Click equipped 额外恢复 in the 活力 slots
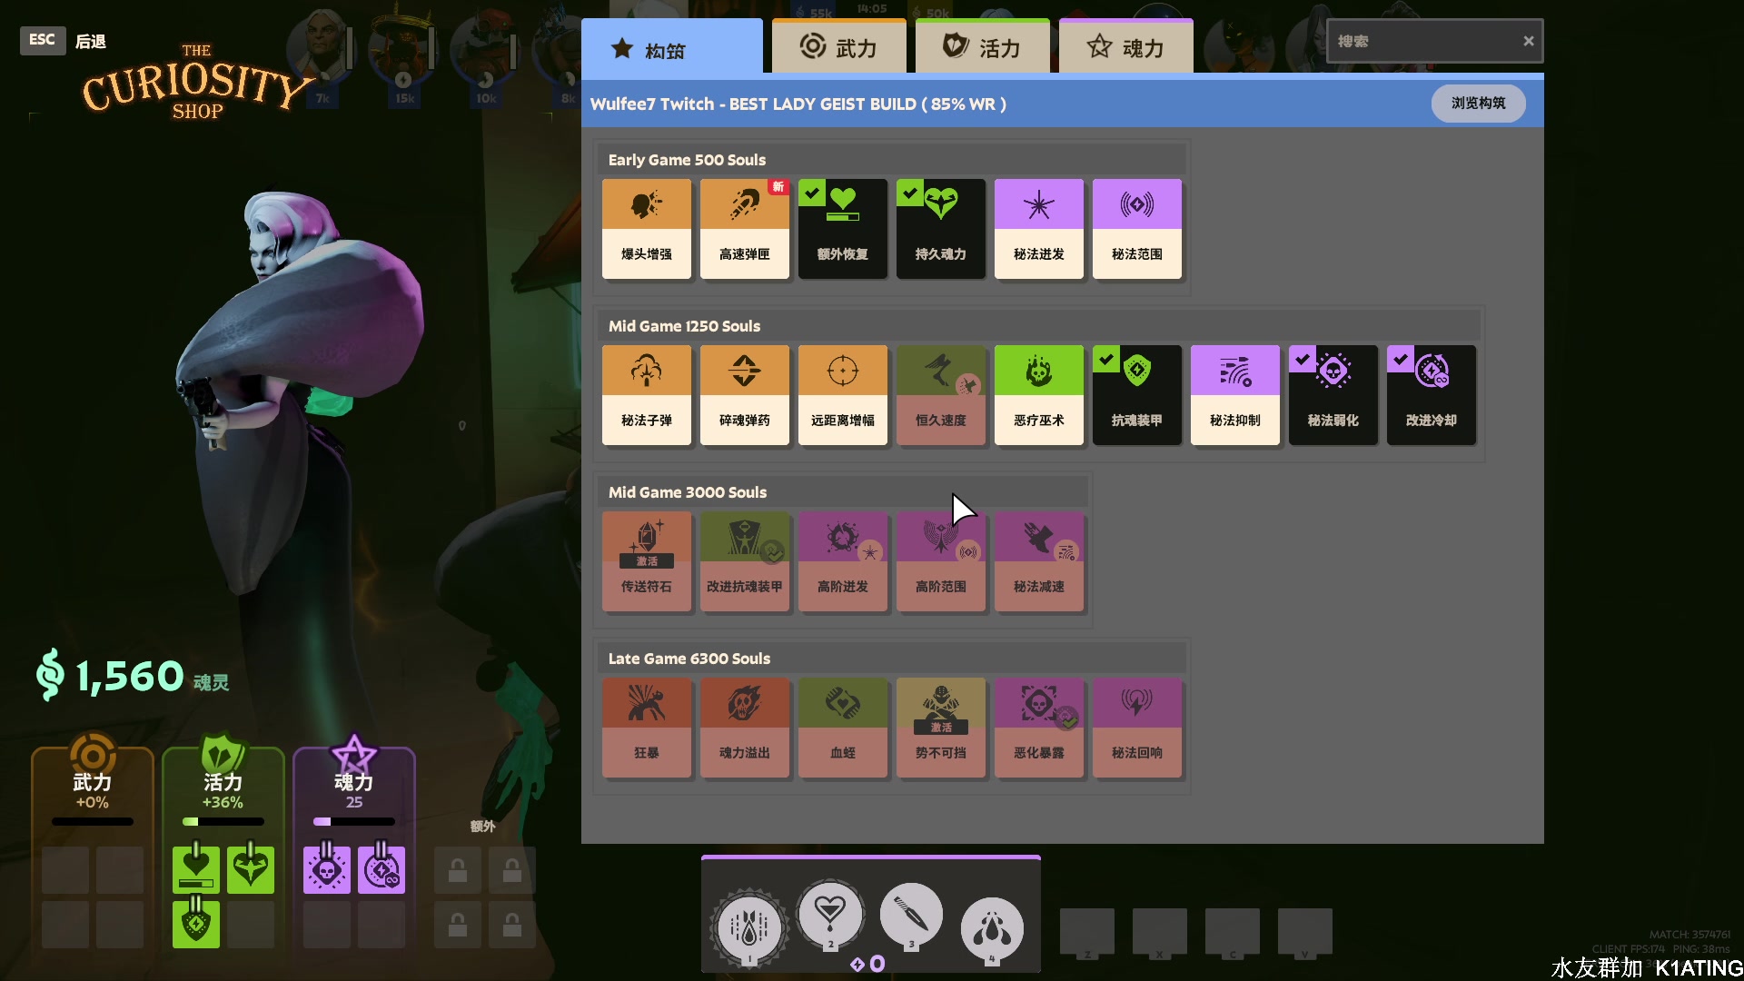Screen dimensions: 1744x981 (x=196, y=869)
